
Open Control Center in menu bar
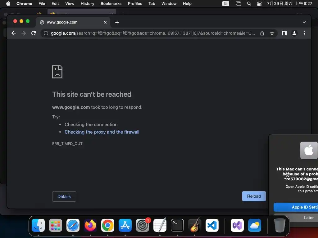click(x=259, y=4)
